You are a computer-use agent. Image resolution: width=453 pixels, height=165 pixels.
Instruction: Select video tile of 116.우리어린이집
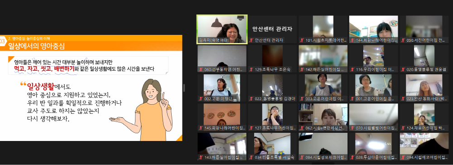pos(374,58)
